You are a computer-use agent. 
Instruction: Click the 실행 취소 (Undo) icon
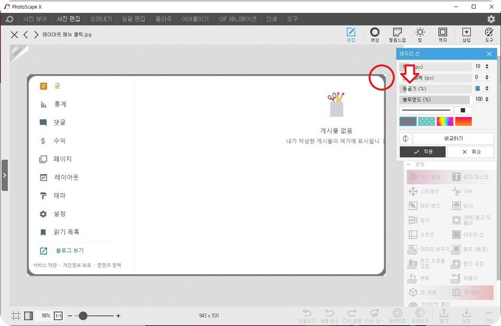pyautogui.click(x=329, y=316)
